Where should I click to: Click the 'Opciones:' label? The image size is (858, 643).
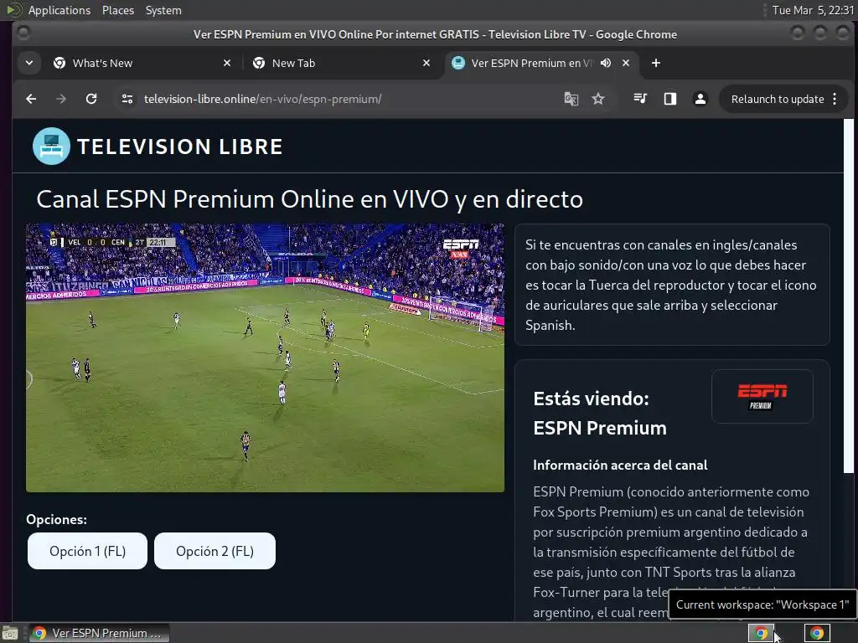pyautogui.click(x=56, y=519)
